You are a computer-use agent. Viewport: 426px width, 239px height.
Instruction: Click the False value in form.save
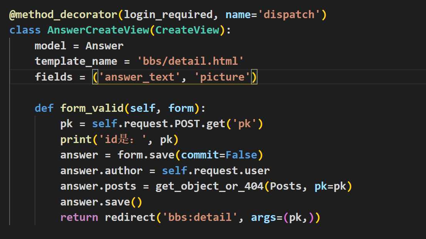(x=241, y=155)
